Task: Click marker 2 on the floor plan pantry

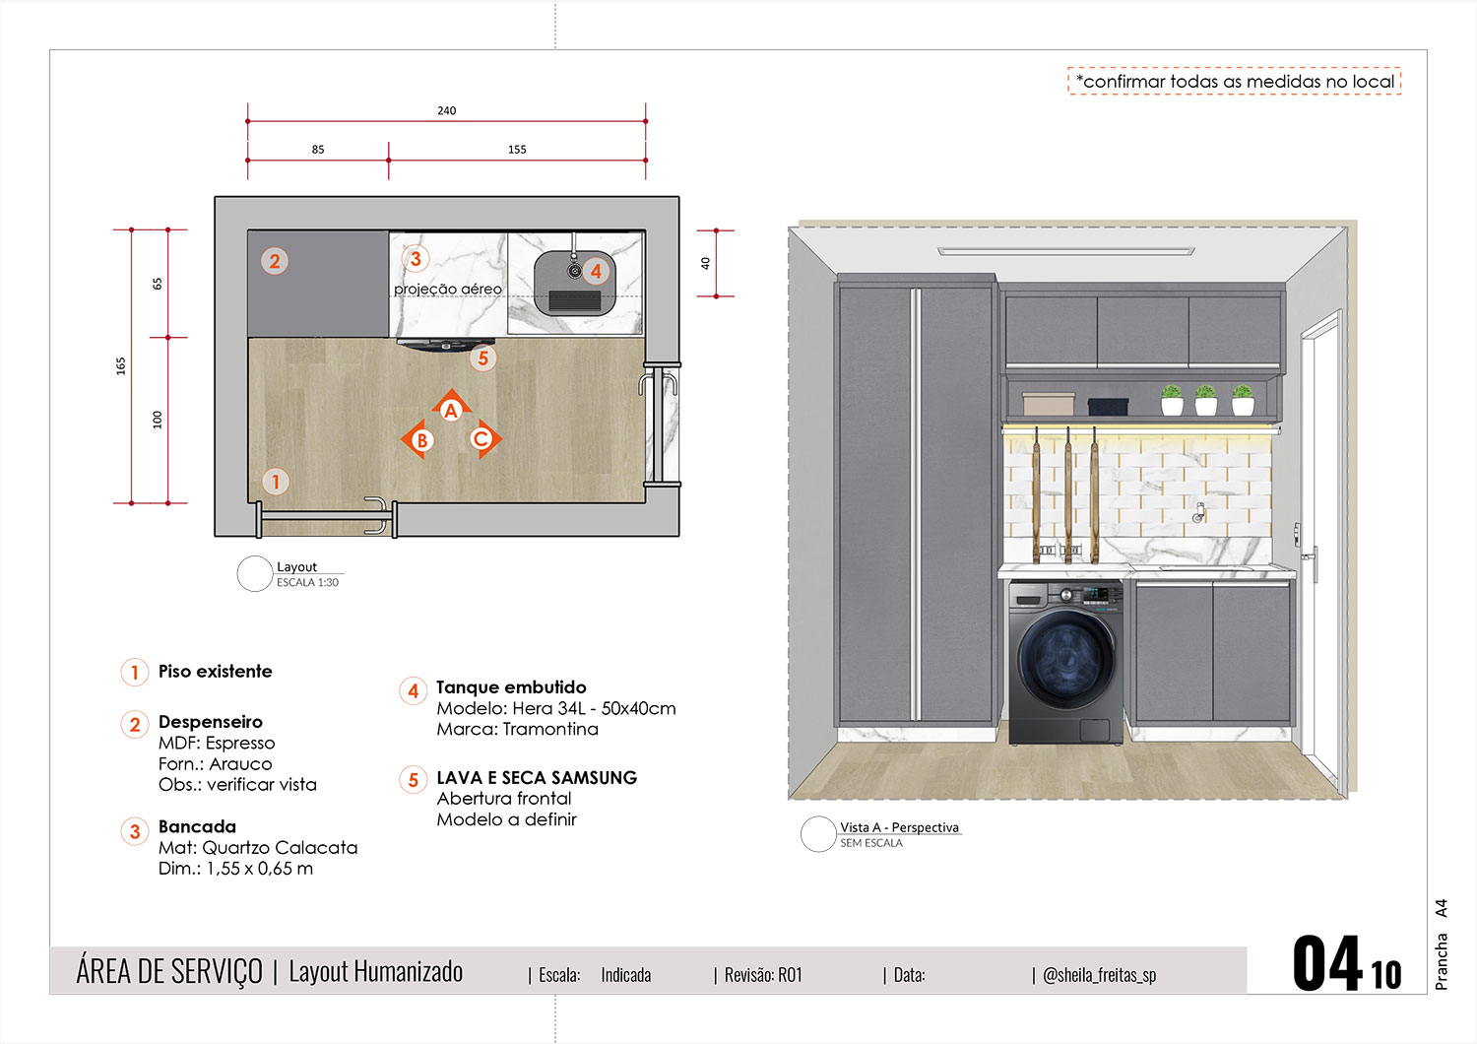Action: coord(275,261)
